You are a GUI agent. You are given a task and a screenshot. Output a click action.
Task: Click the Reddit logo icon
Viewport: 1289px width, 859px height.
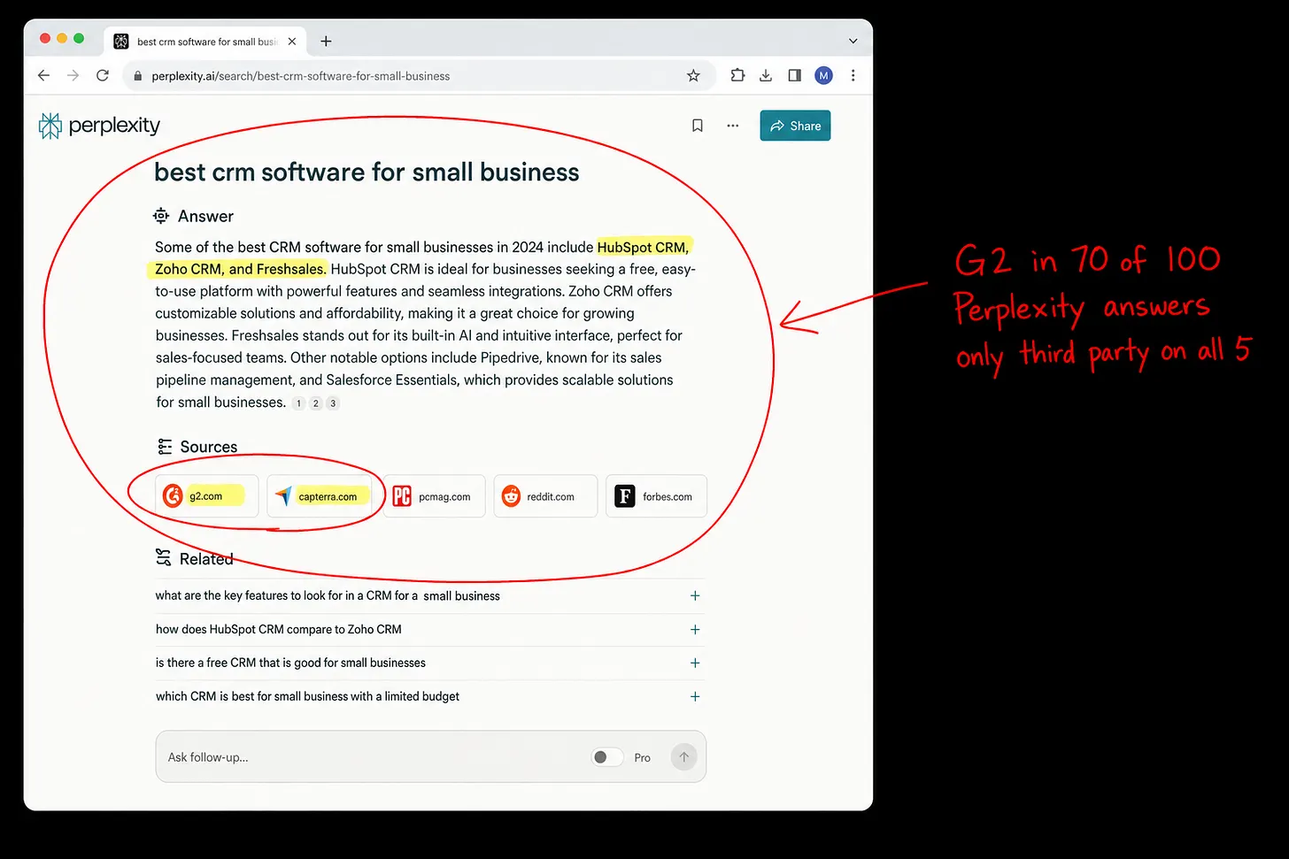tap(511, 496)
